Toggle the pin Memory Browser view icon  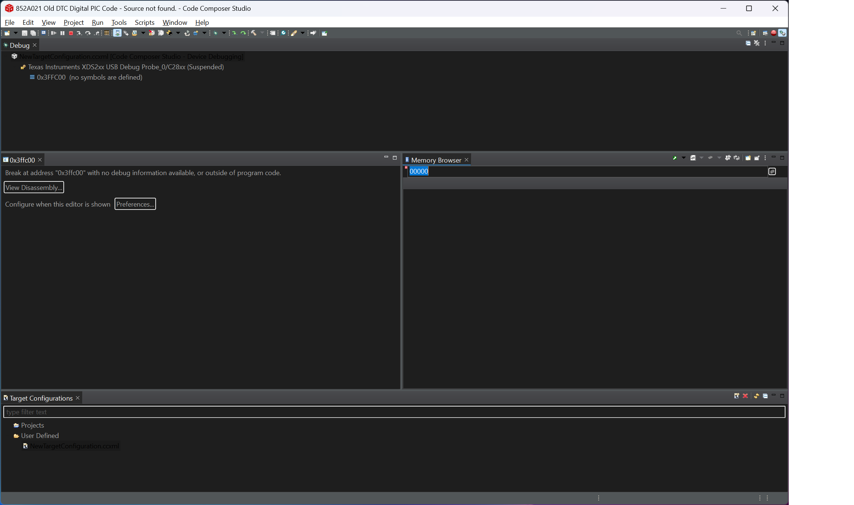(757, 158)
